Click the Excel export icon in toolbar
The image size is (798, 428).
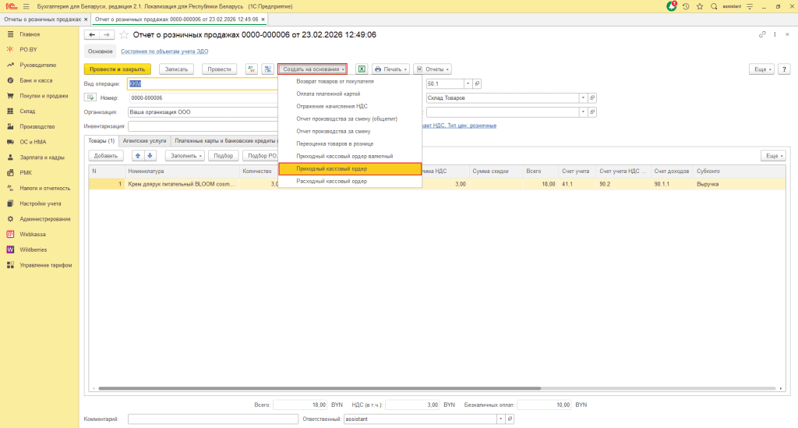pyautogui.click(x=362, y=69)
